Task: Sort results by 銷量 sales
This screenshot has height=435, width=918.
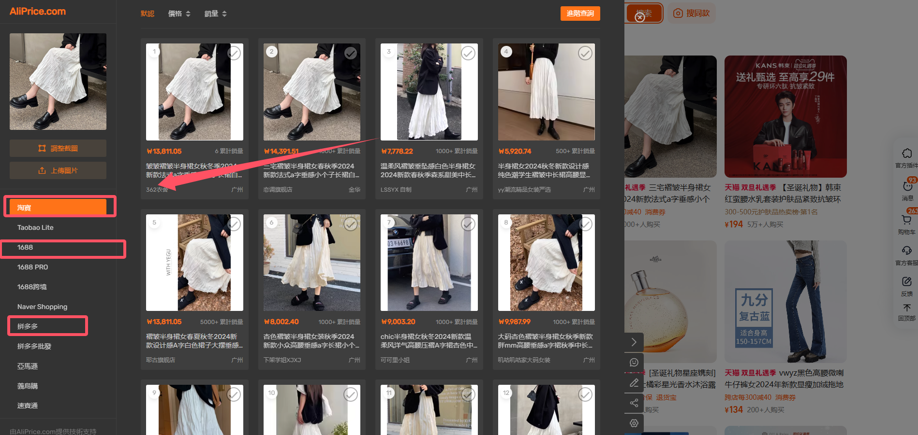Action: point(215,14)
